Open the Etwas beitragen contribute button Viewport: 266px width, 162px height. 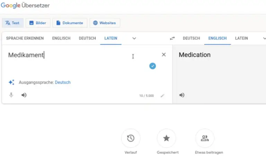coord(205,138)
